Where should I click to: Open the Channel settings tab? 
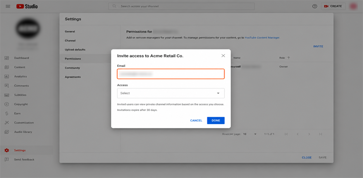coord(70,41)
